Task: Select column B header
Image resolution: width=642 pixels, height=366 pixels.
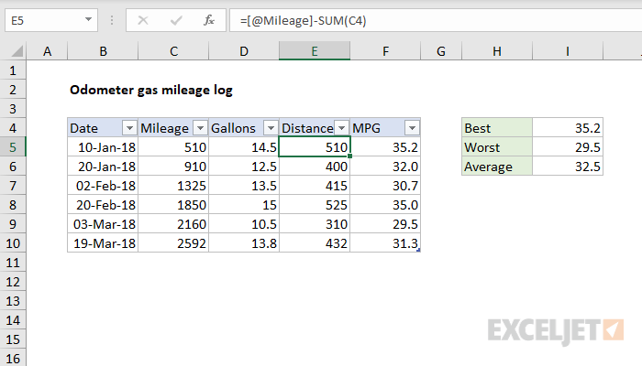Action: click(x=103, y=51)
